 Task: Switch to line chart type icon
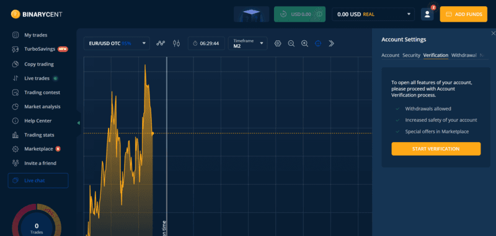(x=161, y=43)
